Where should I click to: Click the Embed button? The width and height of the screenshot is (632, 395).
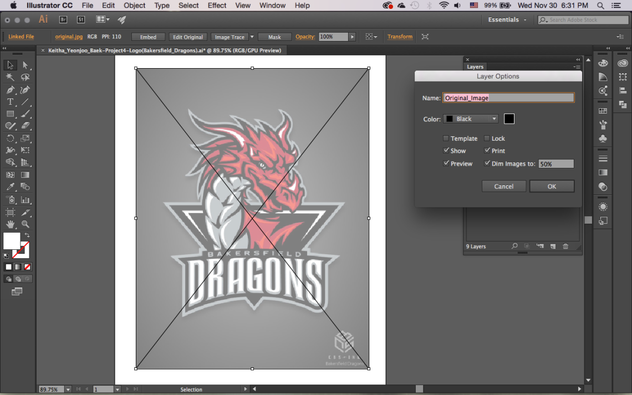[x=149, y=37]
